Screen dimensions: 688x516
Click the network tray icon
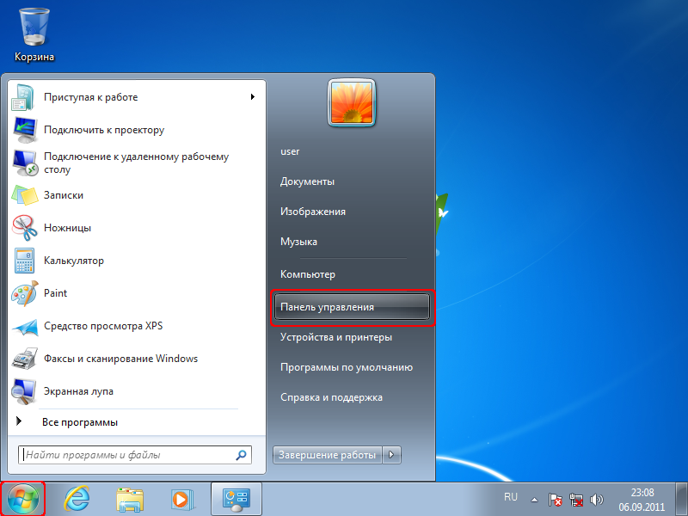point(576,500)
